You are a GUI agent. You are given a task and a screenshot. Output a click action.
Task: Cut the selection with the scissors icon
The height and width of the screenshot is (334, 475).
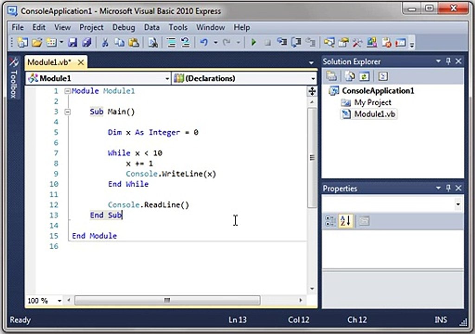pos(105,42)
